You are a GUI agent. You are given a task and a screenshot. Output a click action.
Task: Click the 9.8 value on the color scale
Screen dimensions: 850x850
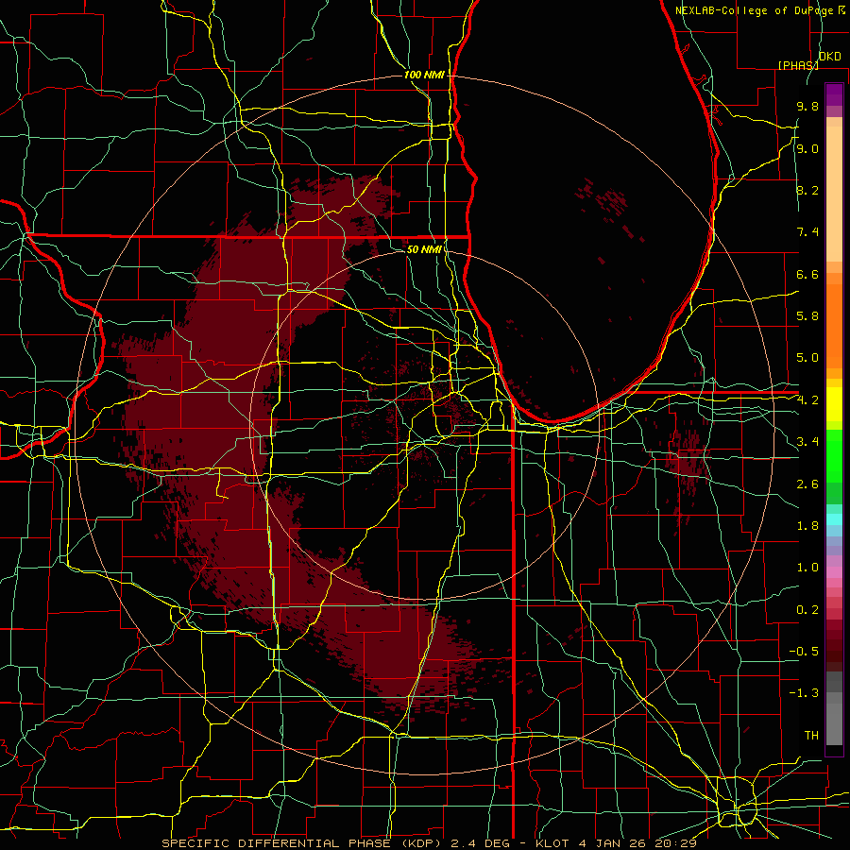tap(807, 106)
